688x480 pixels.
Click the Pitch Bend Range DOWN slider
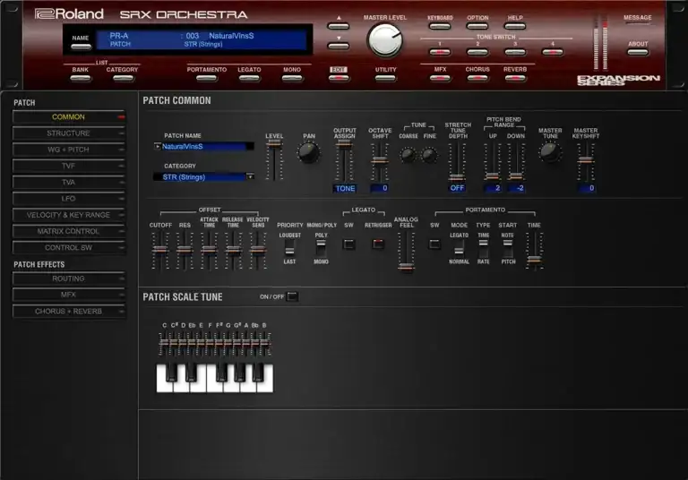coord(516,160)
